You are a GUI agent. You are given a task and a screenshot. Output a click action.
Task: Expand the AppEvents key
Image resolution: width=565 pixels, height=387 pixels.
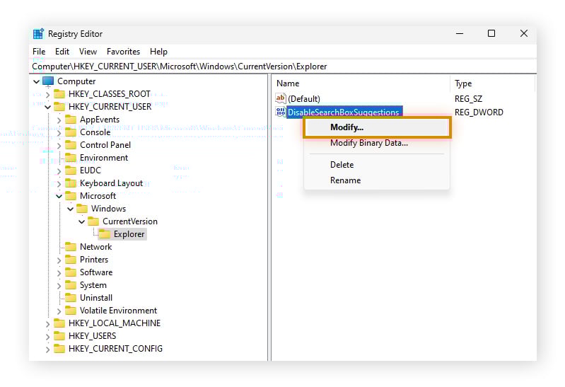point(59,120)
